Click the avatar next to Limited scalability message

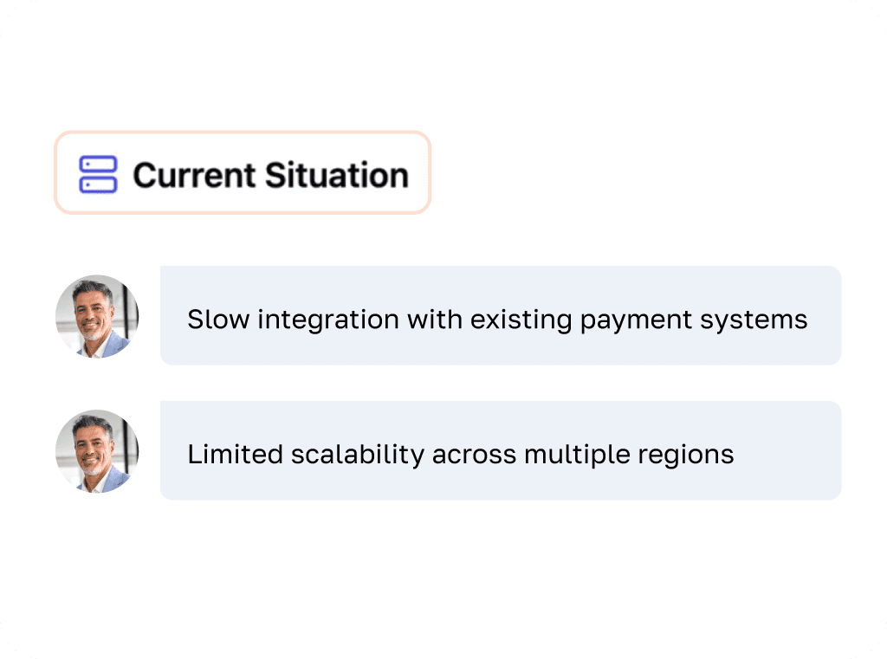[x=97, y=451]
